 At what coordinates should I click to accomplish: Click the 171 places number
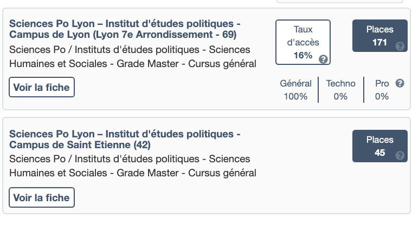[379, 43]
